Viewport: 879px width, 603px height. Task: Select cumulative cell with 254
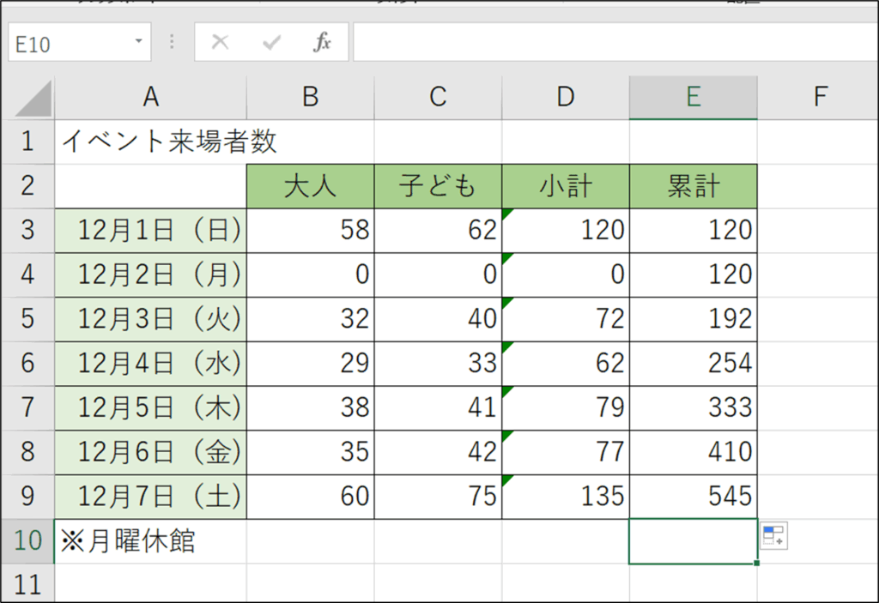pos(694,363)
